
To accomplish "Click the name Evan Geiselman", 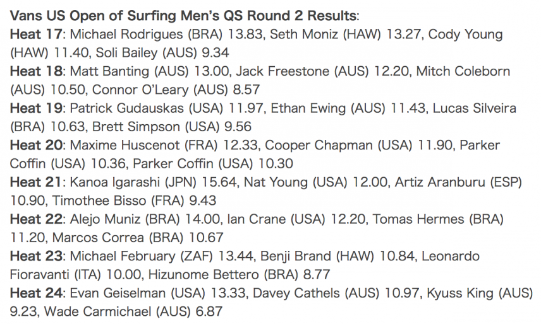I will click(118, 293).
